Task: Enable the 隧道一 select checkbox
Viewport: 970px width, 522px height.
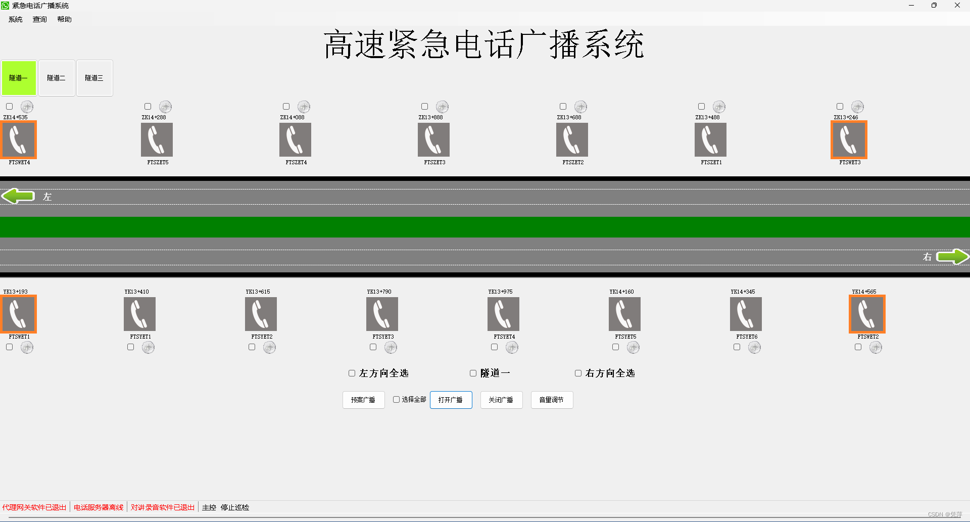Action: click(473, 373)
